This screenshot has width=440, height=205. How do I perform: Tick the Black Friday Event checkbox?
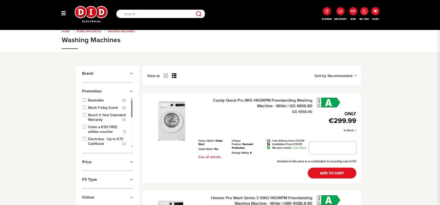tap(84, 107)
